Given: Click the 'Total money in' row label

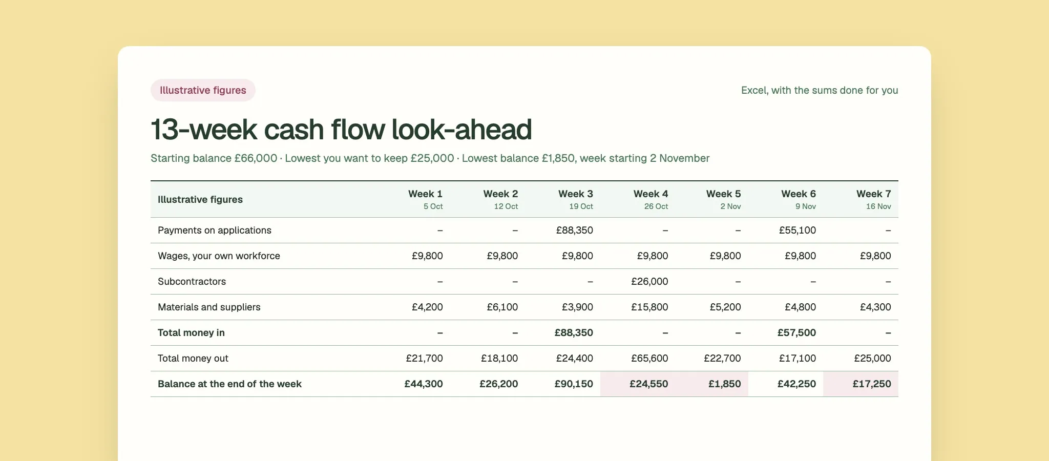Looking at the screenshot, I should (191, 333).
